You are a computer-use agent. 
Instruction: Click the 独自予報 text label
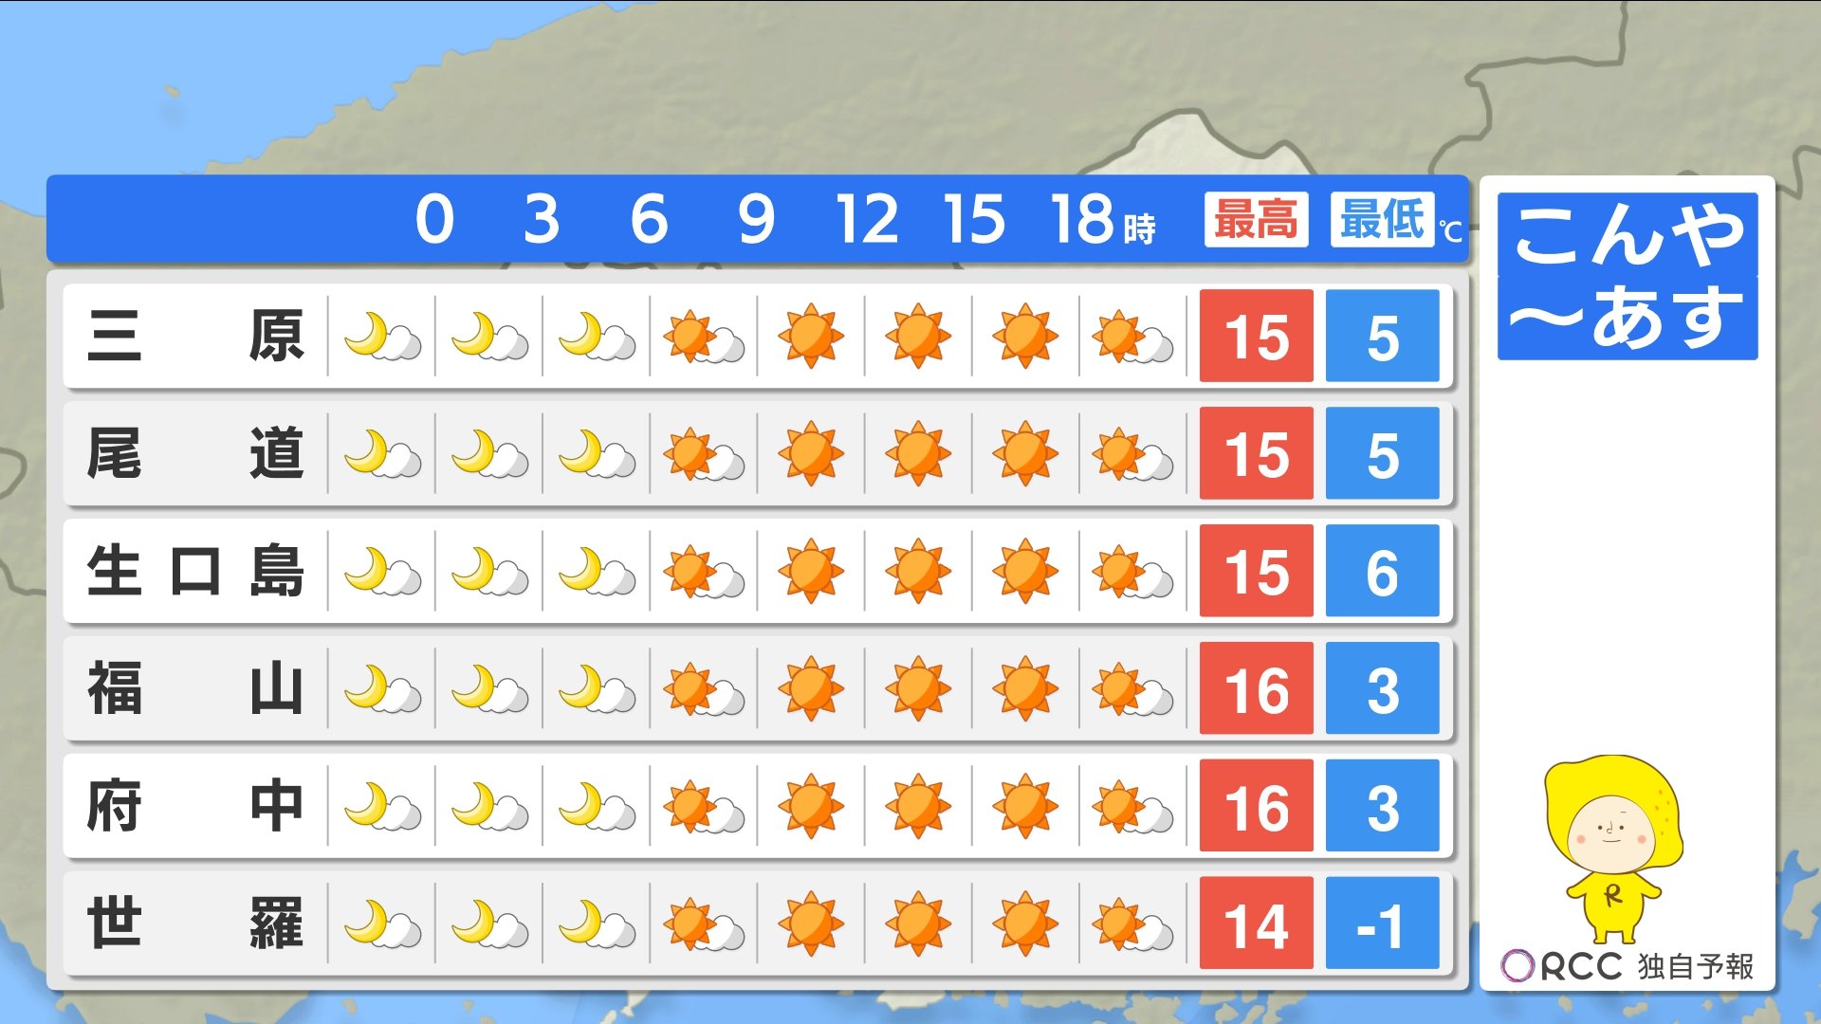point(1695,966)
